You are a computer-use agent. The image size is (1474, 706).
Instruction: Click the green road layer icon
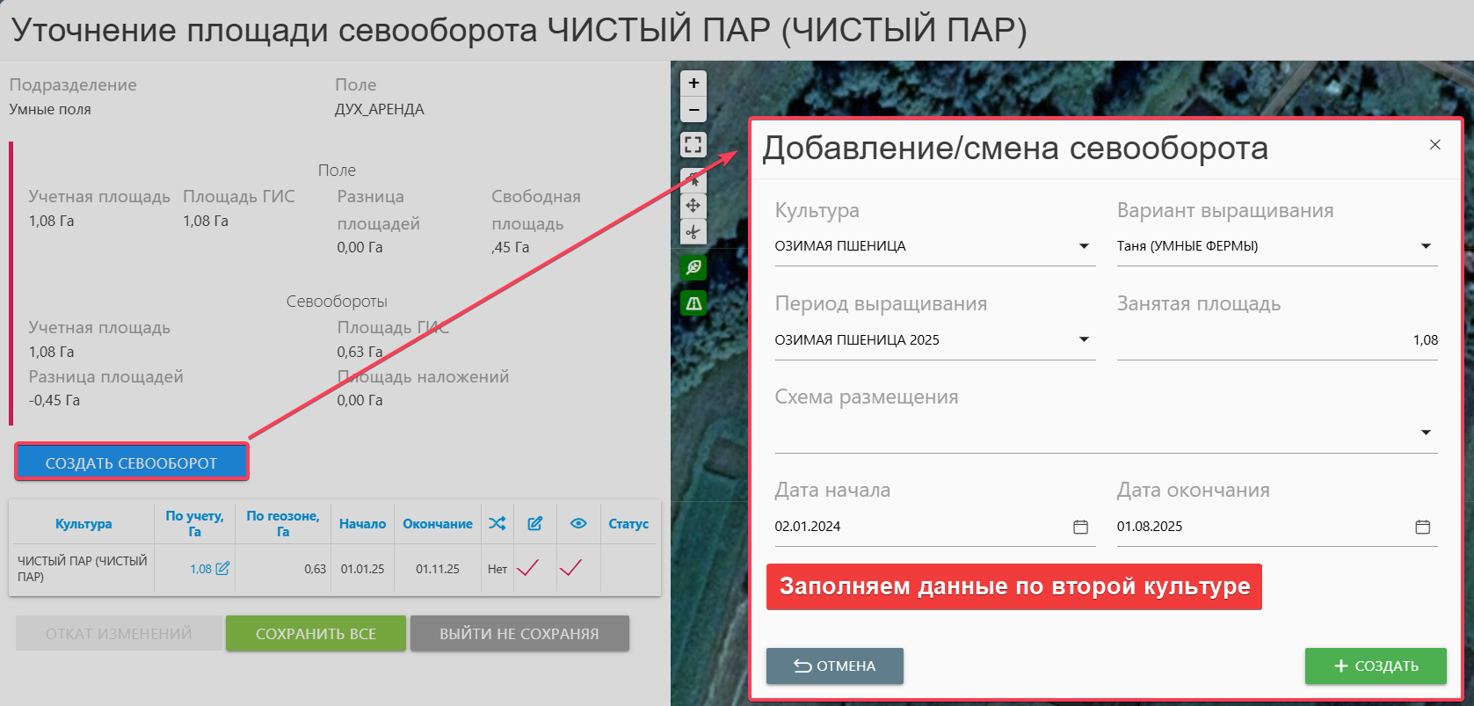(693, 303)
